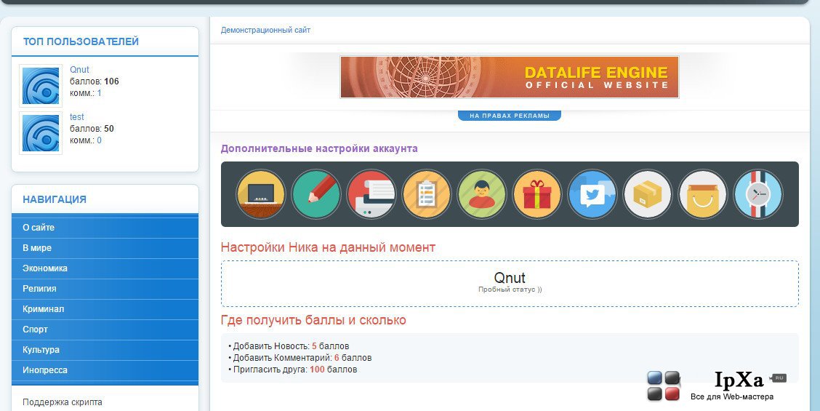Open the Демонстрационный сайт breadcrumb link
This screenshot has height=411, width=820.
[265, 31]
